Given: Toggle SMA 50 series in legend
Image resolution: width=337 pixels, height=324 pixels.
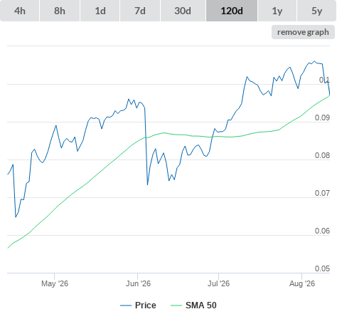Looking at the screenshot, I should 201,305.
